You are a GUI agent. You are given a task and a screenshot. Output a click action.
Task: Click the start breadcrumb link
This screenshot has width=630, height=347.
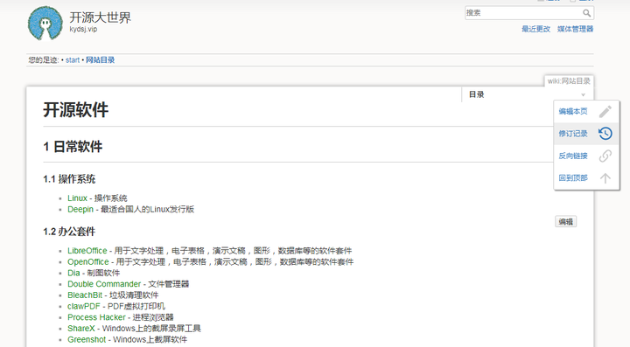(x=73, y=60)
